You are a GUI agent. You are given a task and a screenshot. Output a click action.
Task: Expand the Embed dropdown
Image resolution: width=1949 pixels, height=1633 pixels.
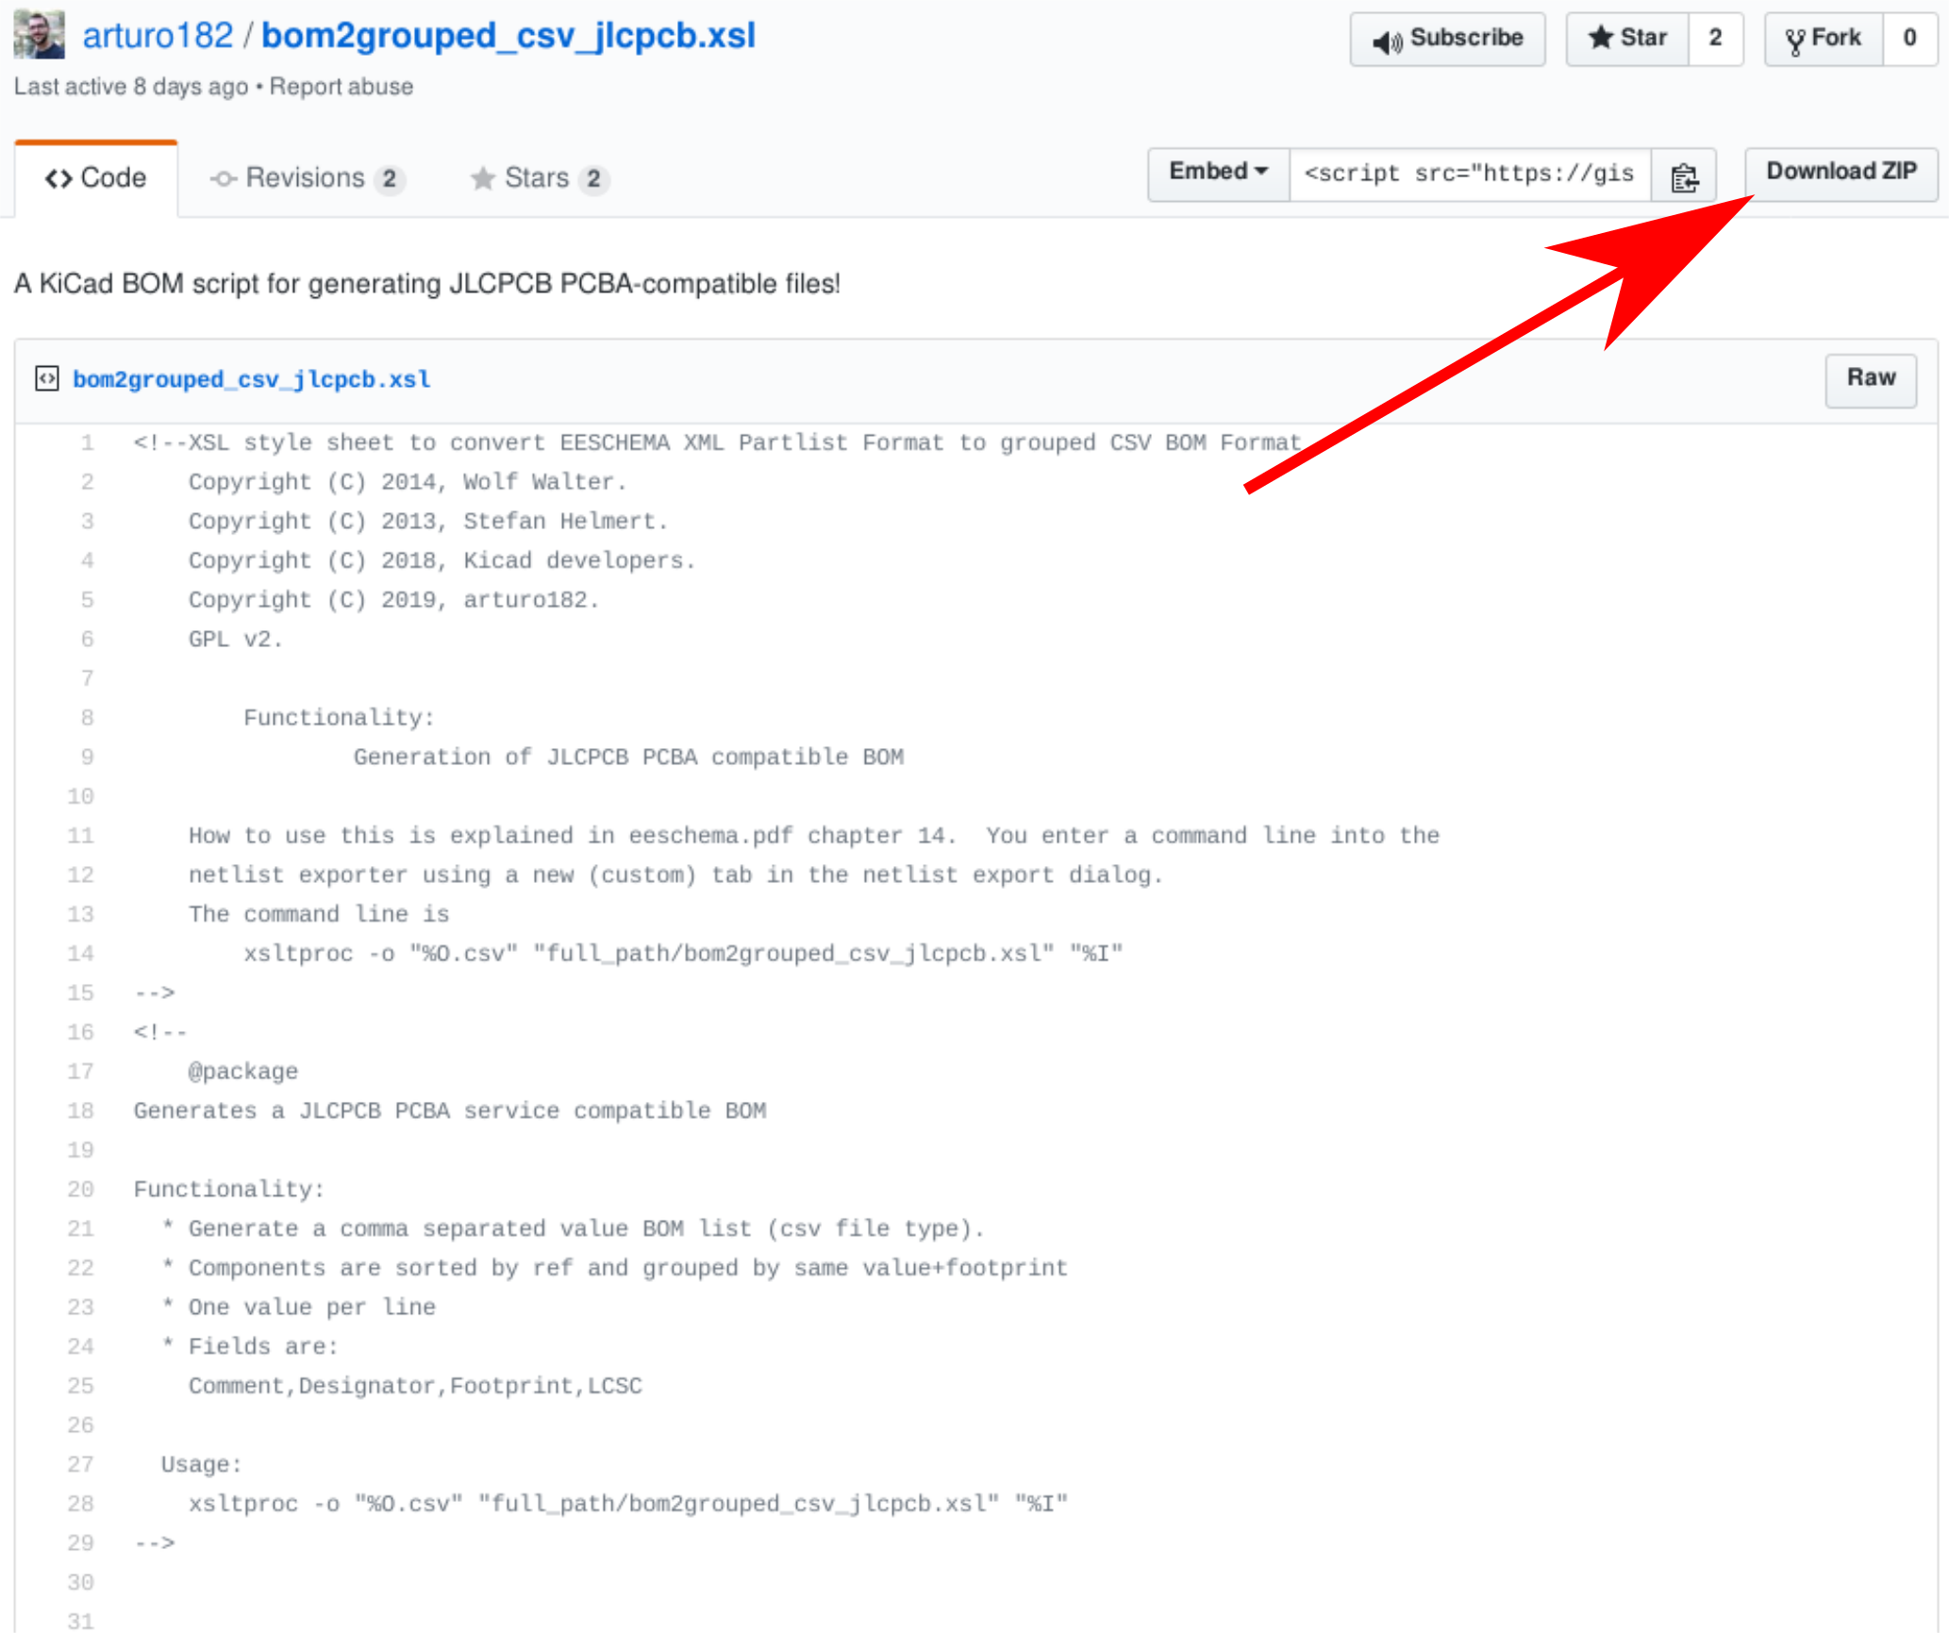[1218, 173]
